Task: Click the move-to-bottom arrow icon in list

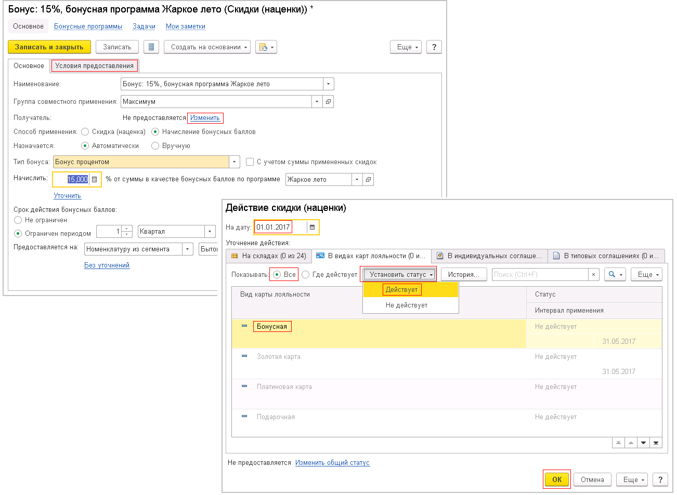Action: click(656, 443)
